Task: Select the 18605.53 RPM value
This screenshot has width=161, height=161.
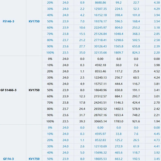Action: pos(100,159)
